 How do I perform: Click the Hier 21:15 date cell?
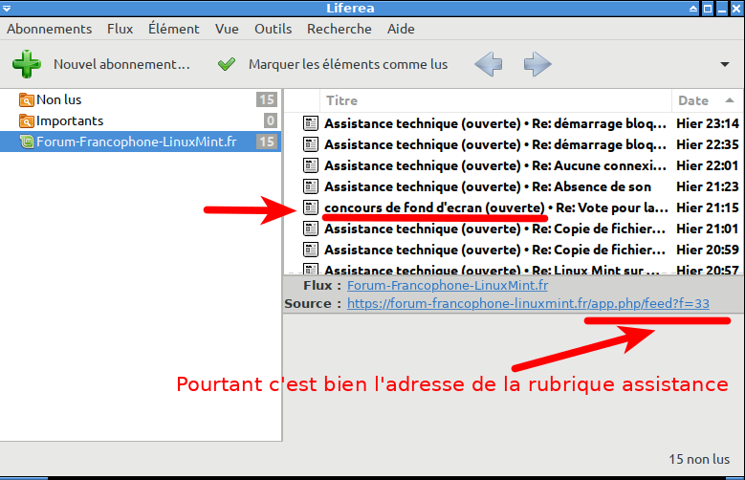click(708, 207)
